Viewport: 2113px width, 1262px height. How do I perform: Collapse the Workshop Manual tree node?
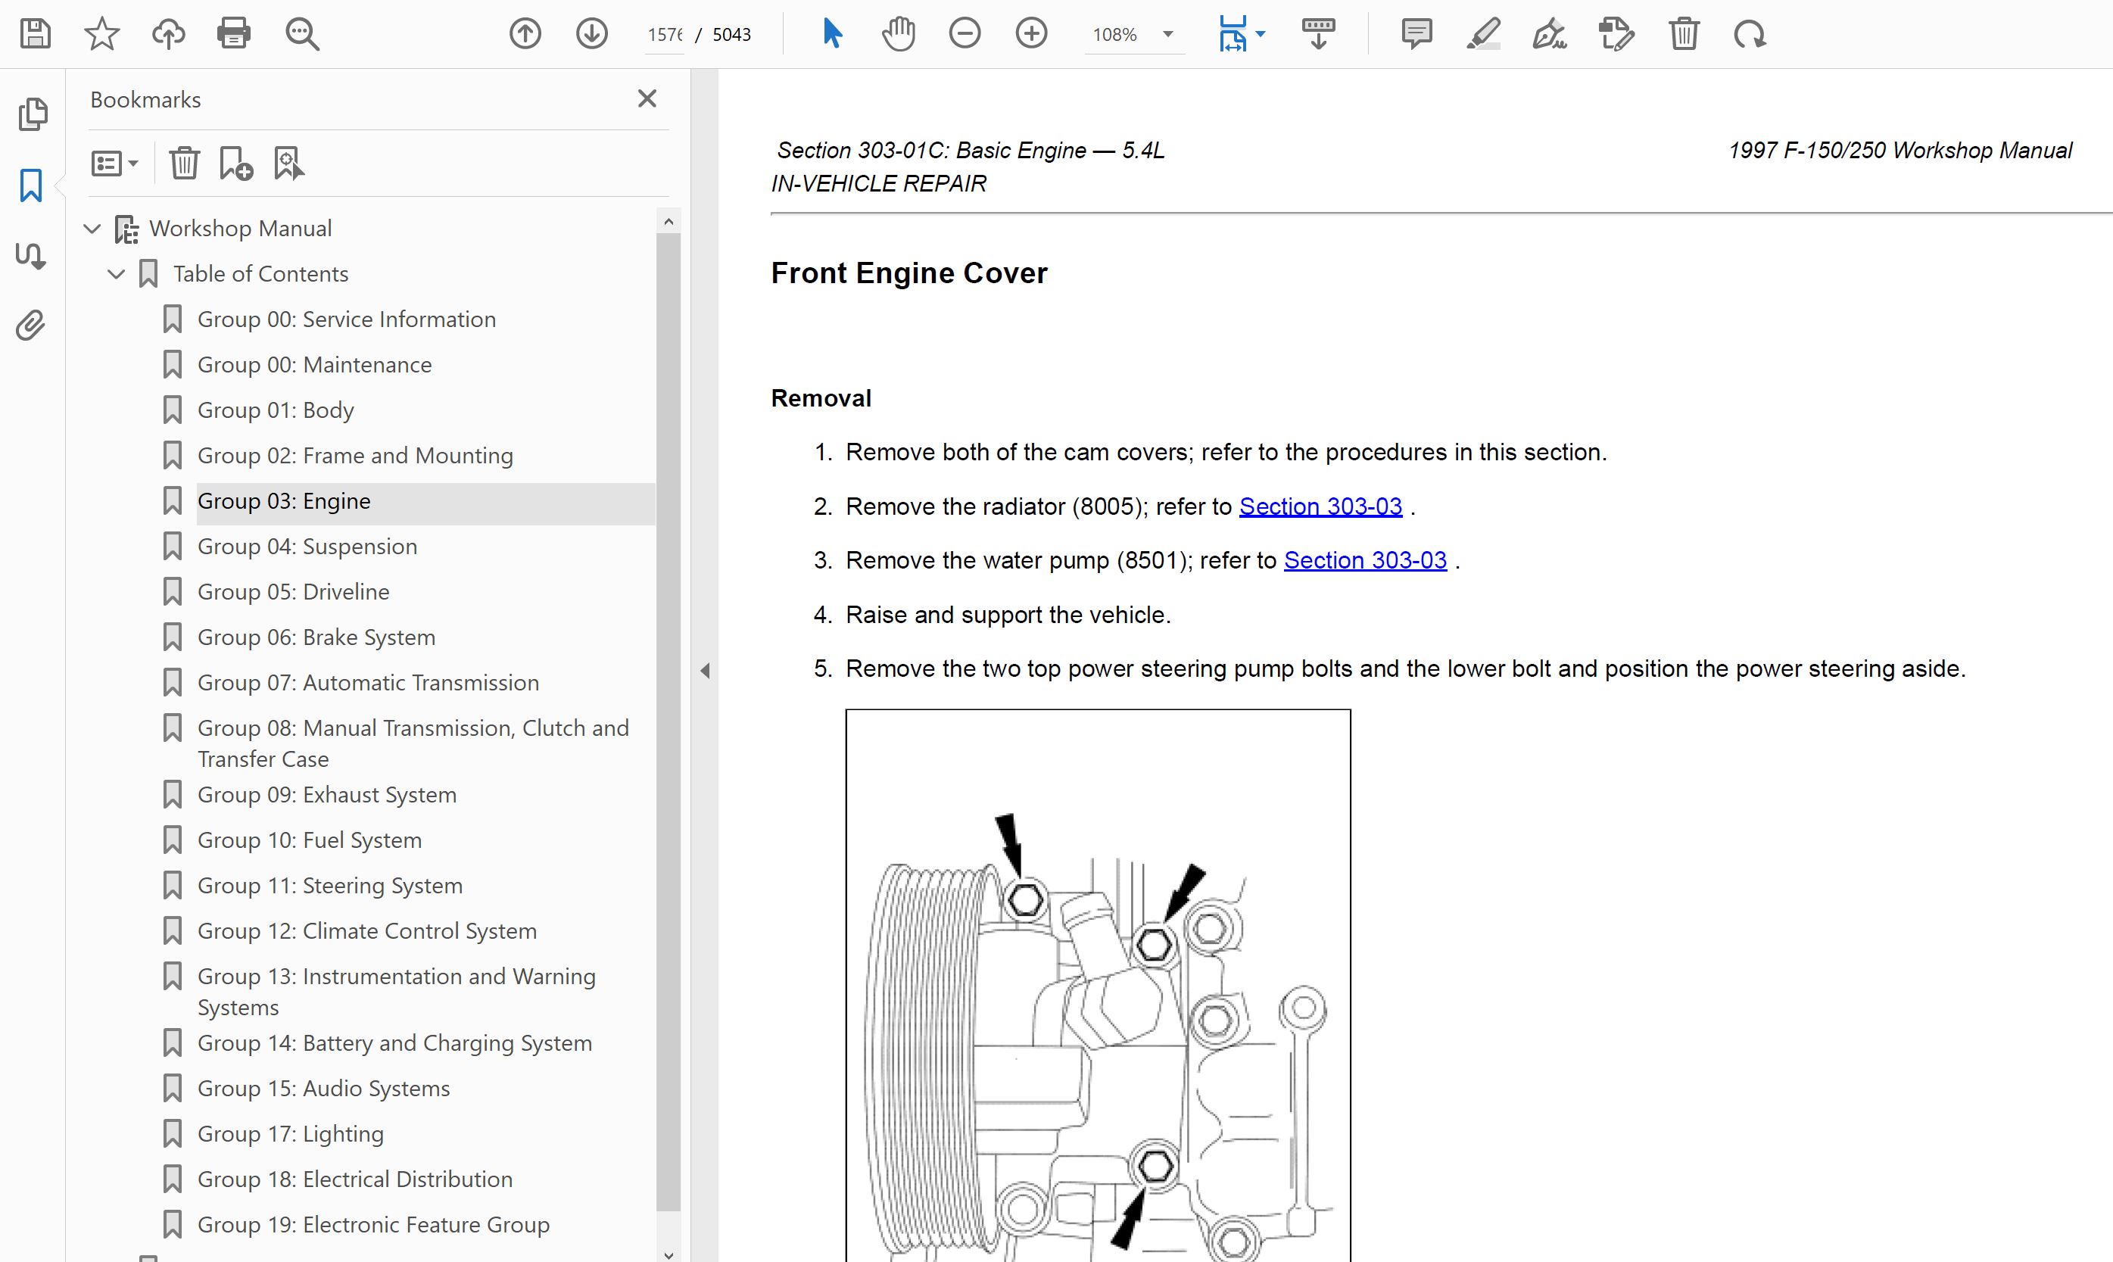coord(92,229)
